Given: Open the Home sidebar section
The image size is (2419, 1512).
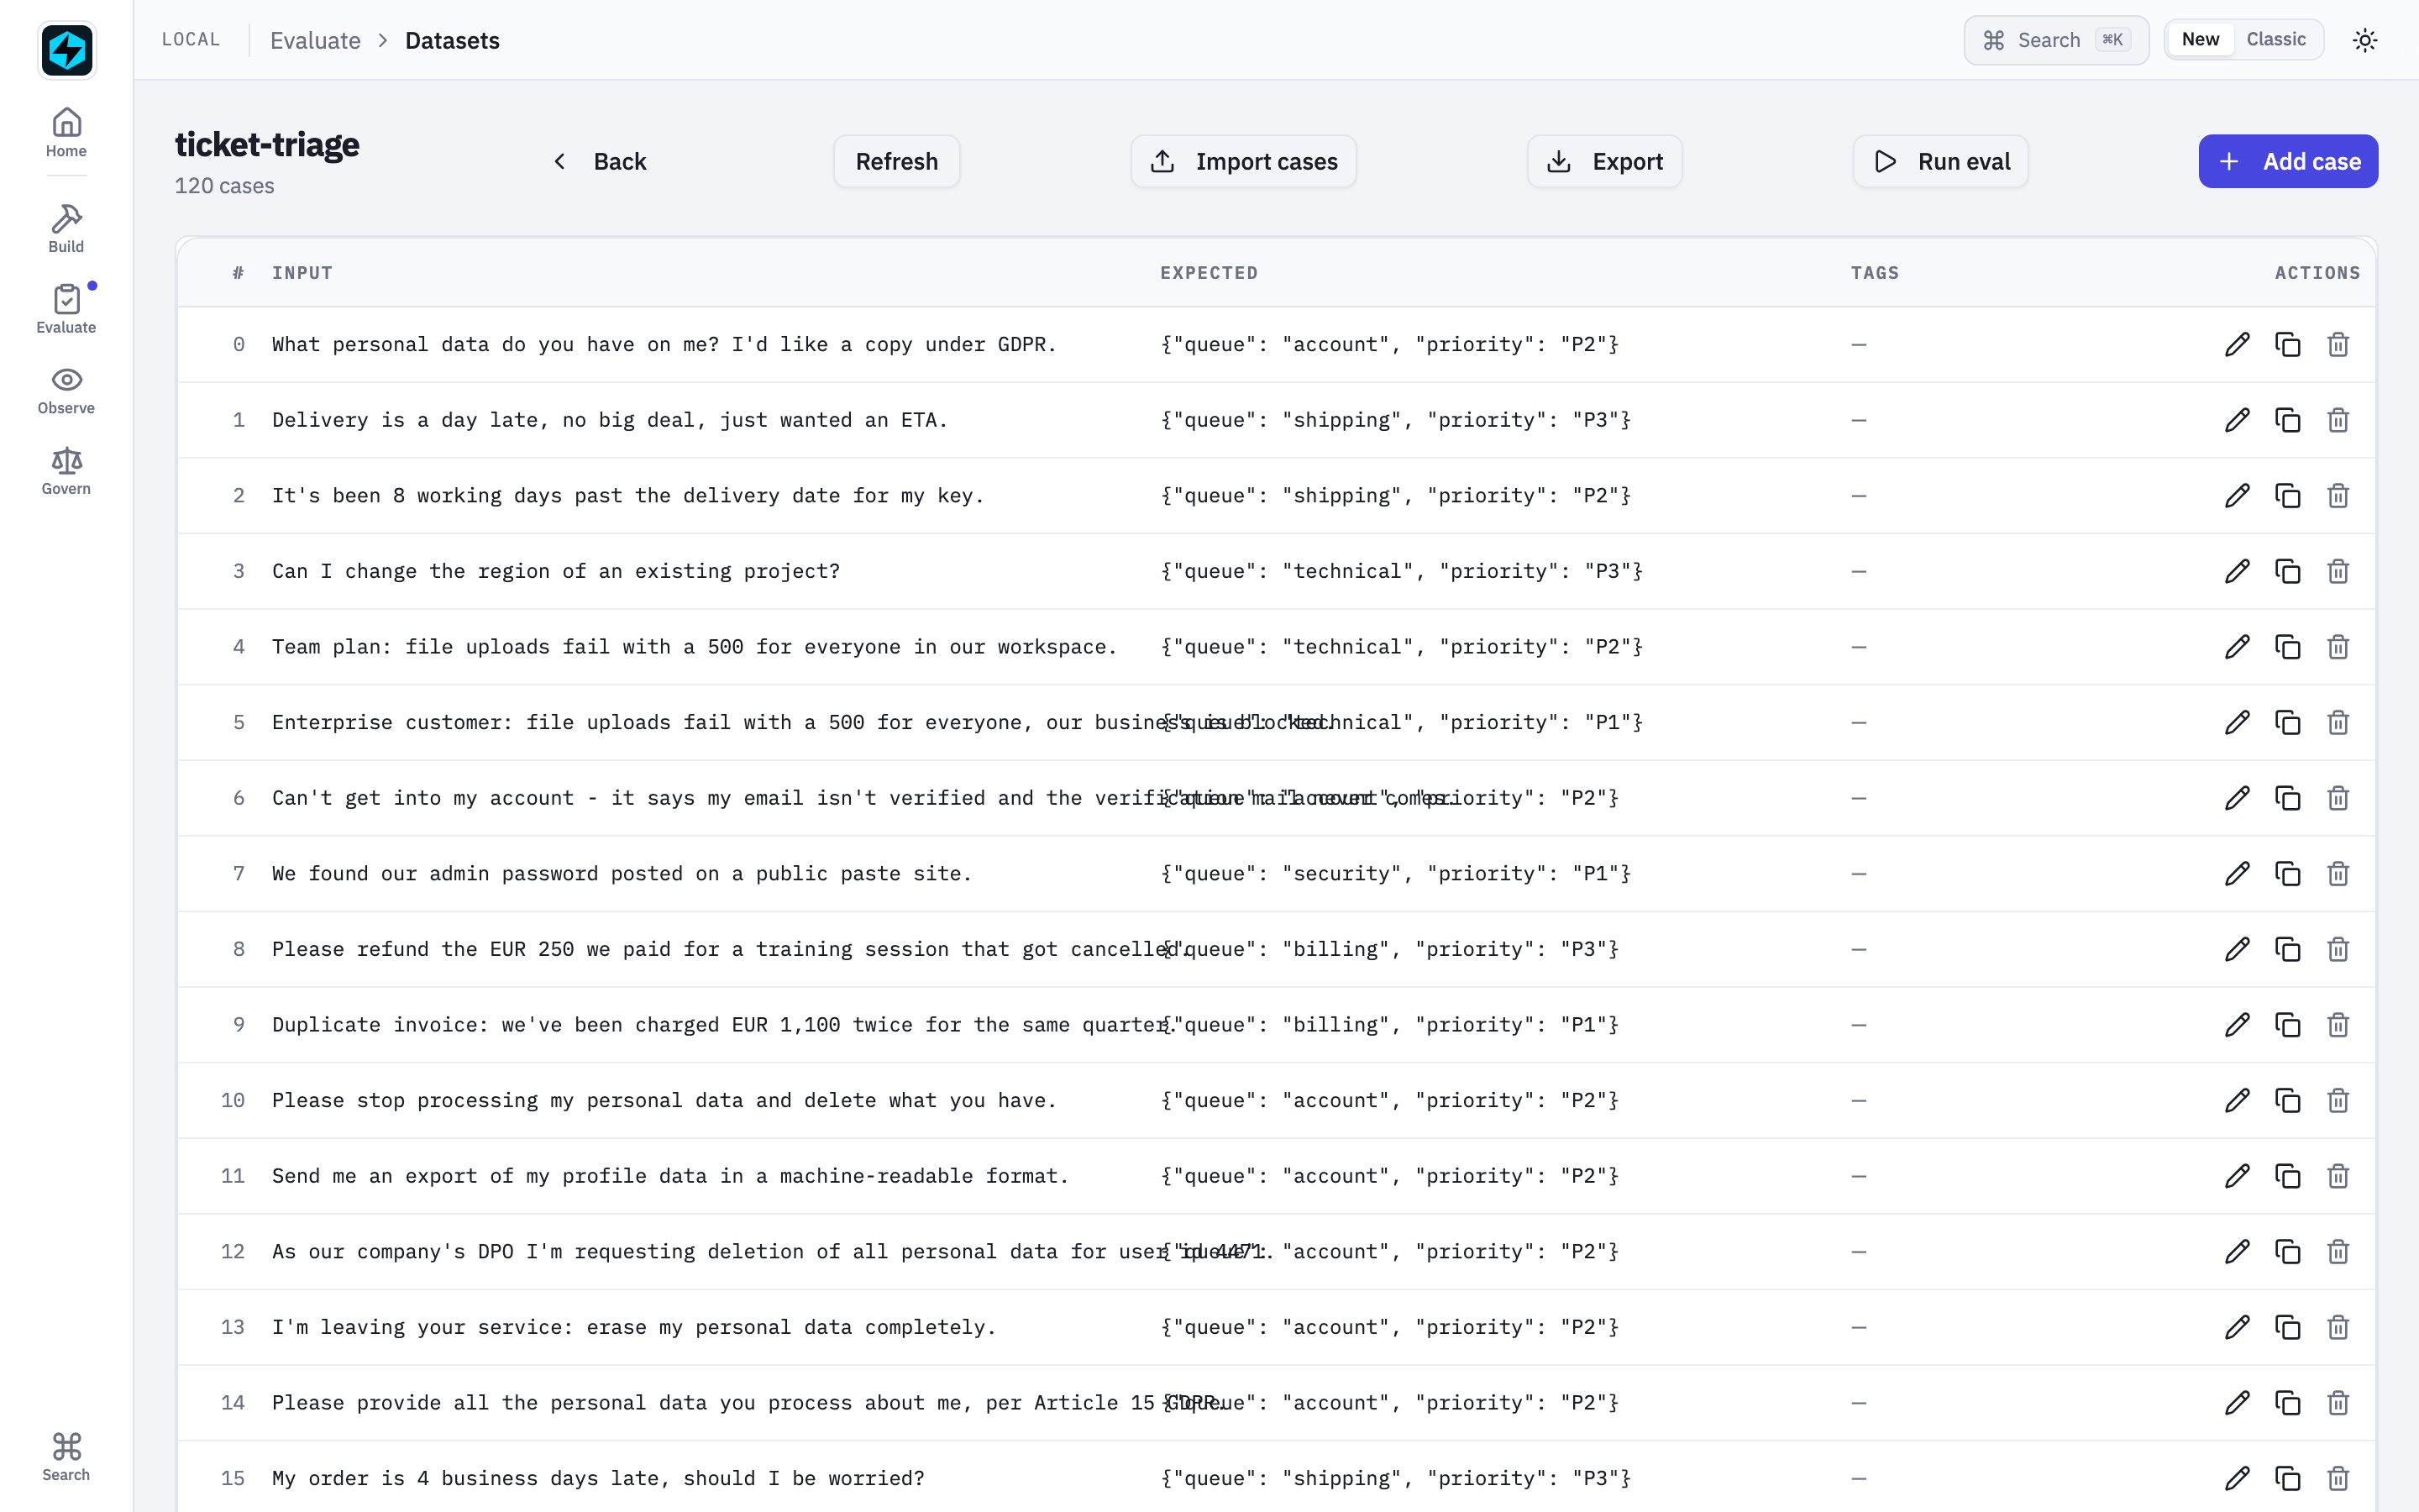Looking at the screenshot, I should [66, 133].
